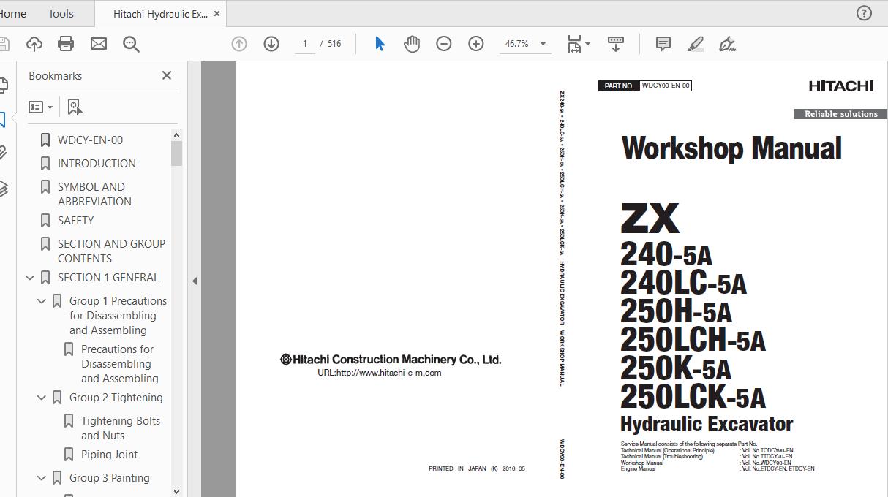
Task: Open fit page options tool
Action: pyautogui.click(x=579, y=44)
